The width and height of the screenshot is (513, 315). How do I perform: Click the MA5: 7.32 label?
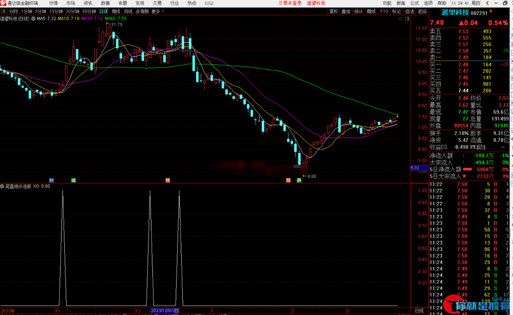(47, 19)
